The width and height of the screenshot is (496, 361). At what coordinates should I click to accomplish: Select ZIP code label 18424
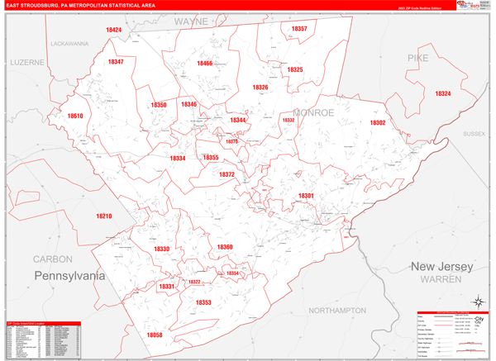(113, 30)
